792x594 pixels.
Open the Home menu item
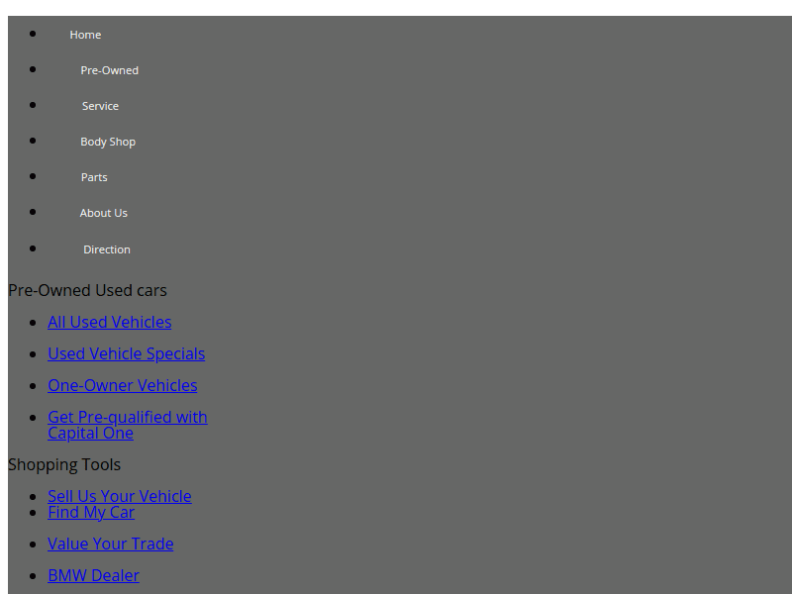(85, 35)
